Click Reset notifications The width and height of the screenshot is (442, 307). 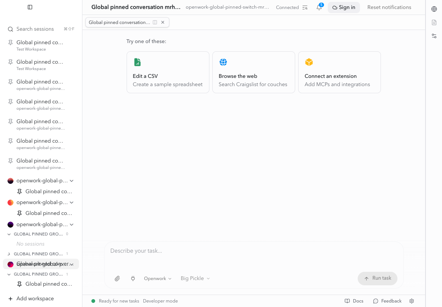389,7
